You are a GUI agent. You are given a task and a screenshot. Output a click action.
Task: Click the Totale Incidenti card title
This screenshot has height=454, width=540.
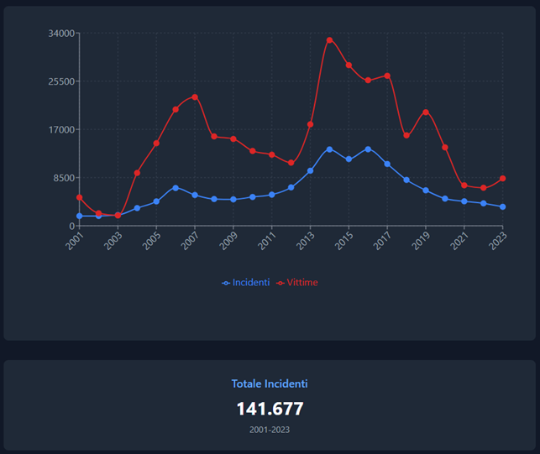[270, 384]
